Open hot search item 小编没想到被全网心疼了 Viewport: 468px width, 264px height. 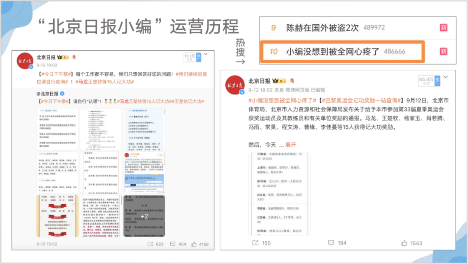tap(332, 51)
